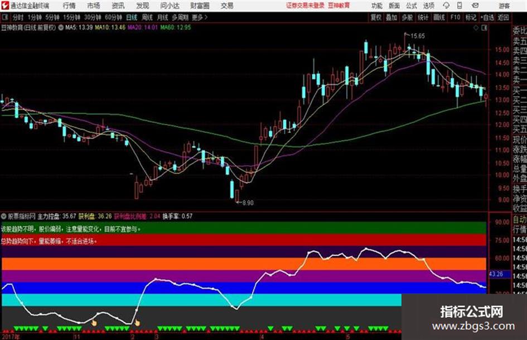Click the 通达信 app logo icon
The width and height of the screenshot is (527, 340).
click(x=5, y=5)
